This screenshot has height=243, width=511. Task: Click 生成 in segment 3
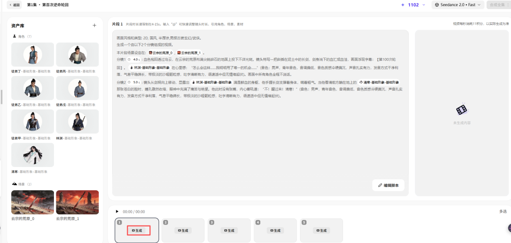point(229,230)
